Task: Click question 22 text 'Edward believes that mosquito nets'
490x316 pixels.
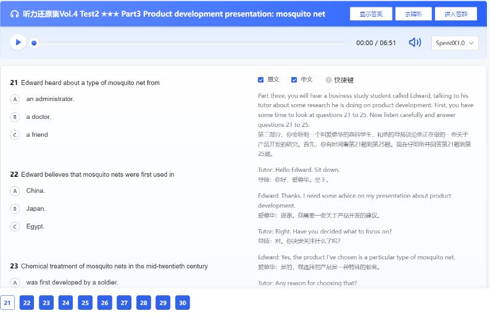Action: pyautogui.click(x=98, y=174)
